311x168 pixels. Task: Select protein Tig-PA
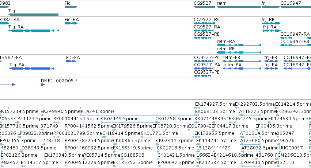coord(31,69)
